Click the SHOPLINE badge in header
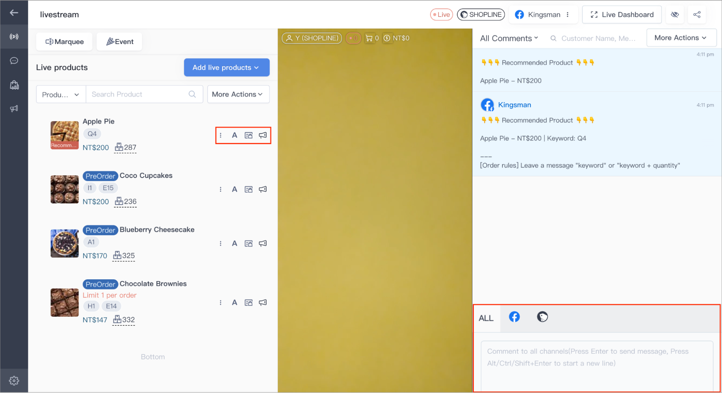This screenshot has height=393, width=722. click(x=481, y=14)
